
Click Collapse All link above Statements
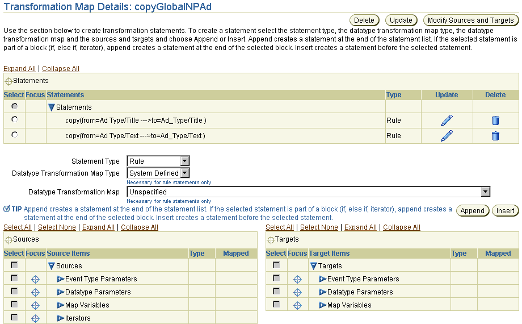[61, 68]
